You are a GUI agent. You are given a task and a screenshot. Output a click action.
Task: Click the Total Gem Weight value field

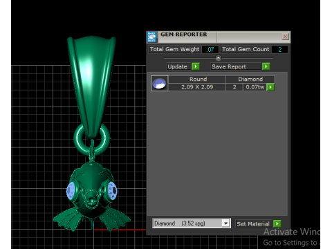click(x=210, y=50)
